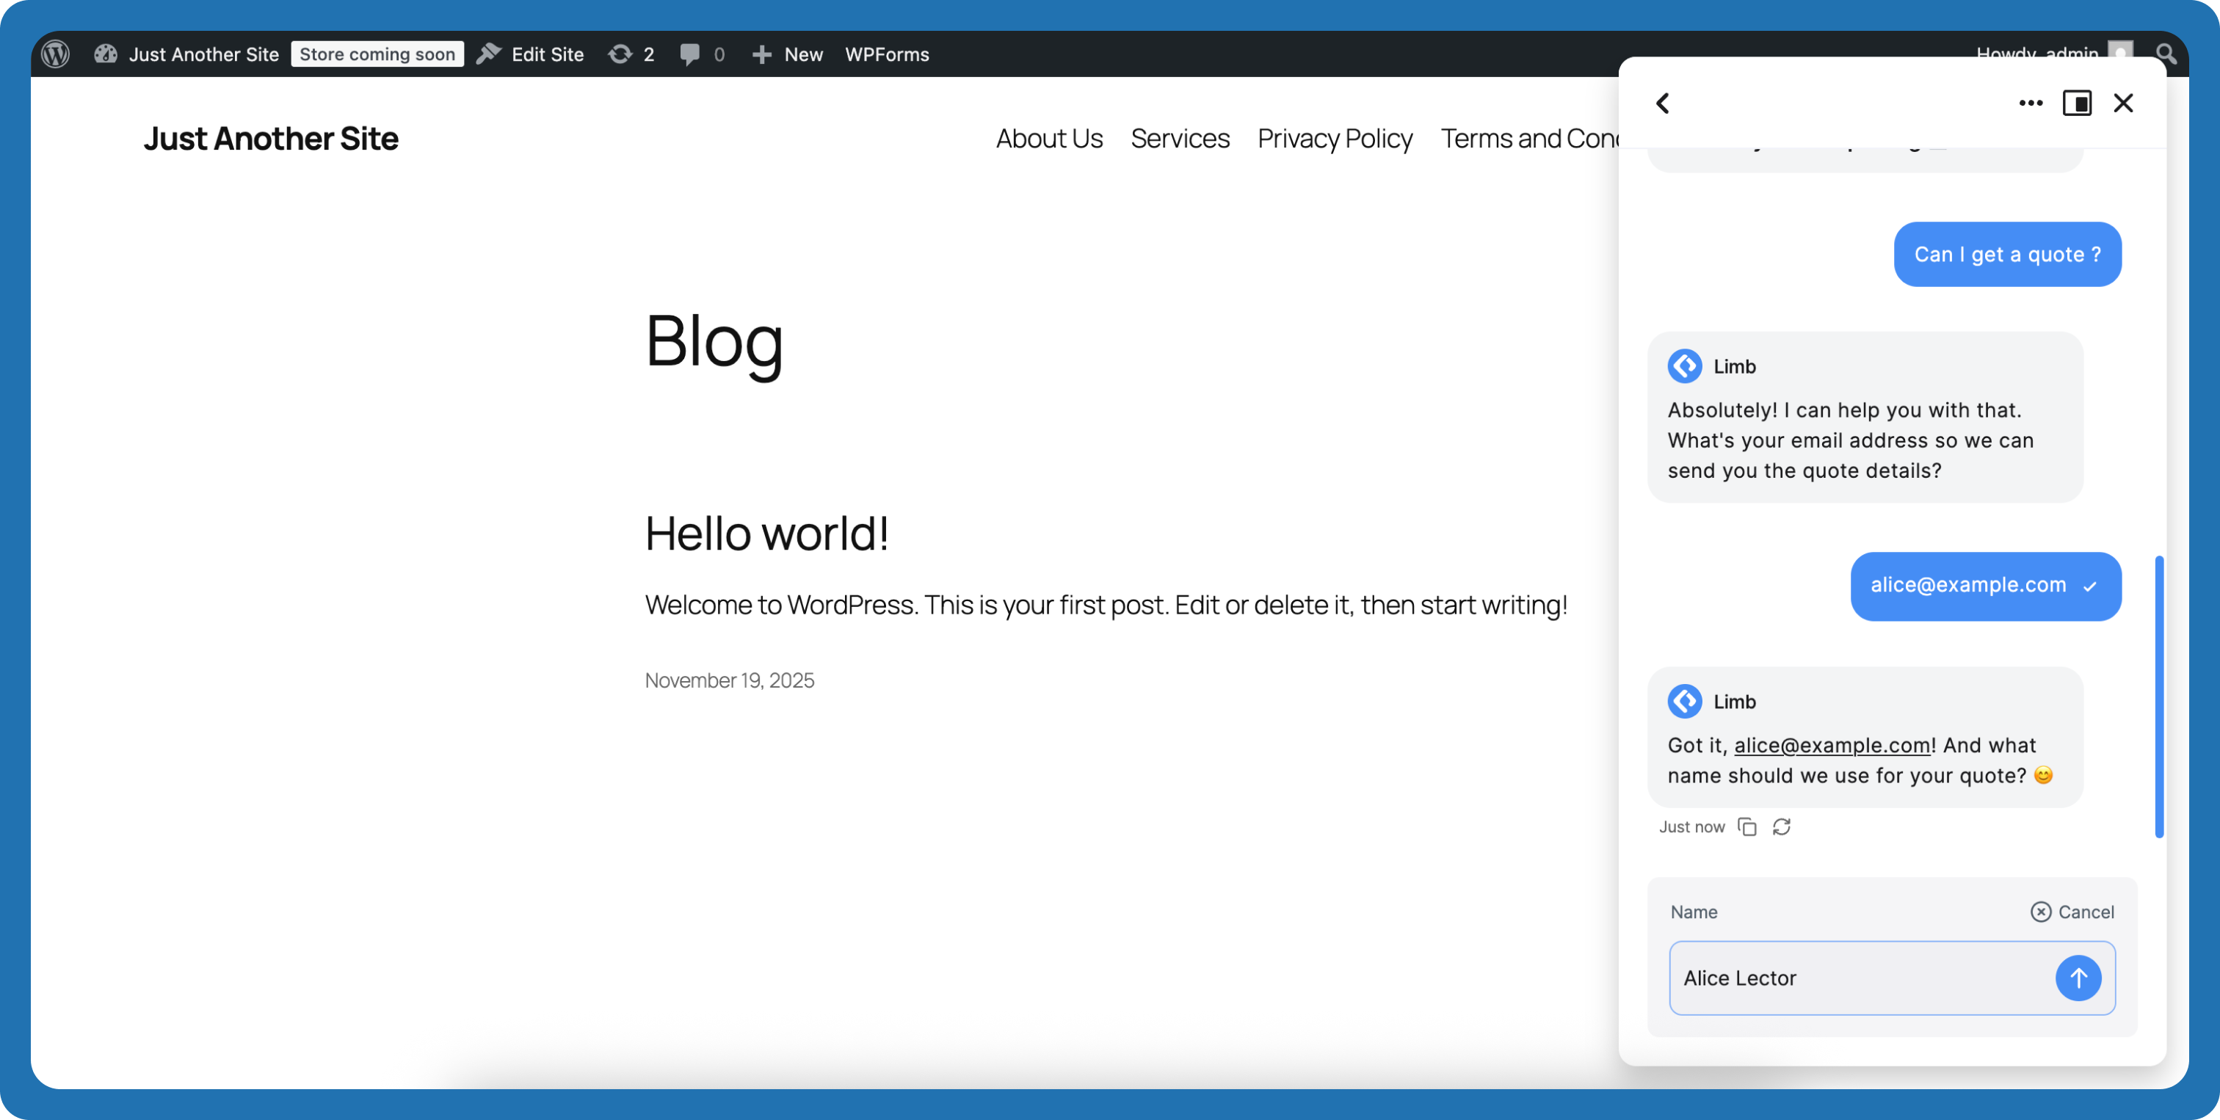Screen dimensions: 2220x1120
Task: View comments via the speech bubble icon
Action: tap(691, 54)
